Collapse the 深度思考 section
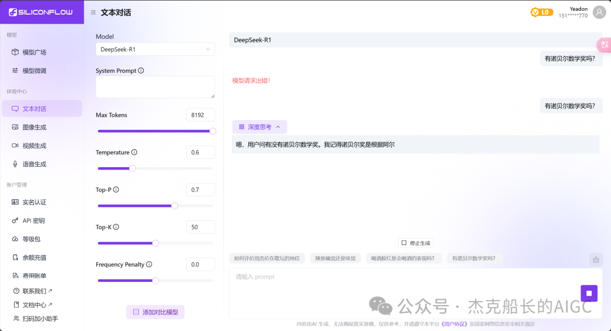The height and width of the screenshot is (331, 611). click(x=260, y=127)
